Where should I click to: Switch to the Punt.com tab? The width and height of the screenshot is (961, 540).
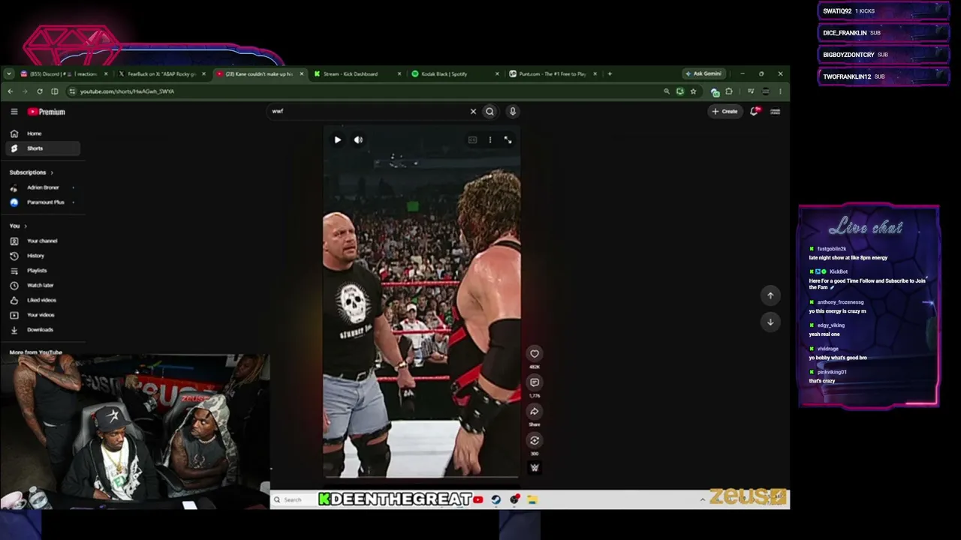(553, 74)
